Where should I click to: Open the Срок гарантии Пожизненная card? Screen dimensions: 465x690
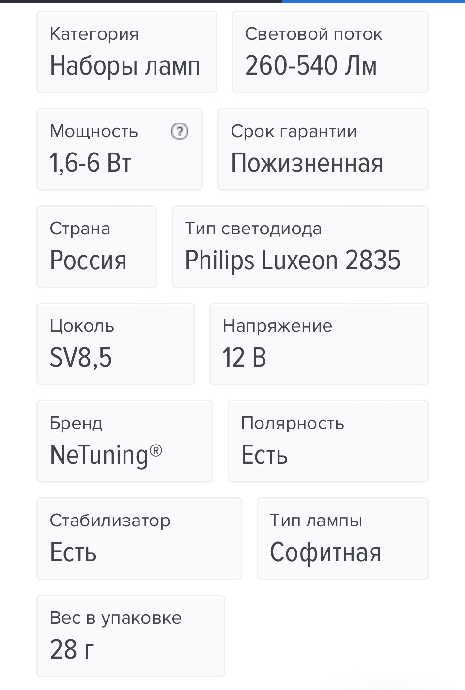[323, 150]
